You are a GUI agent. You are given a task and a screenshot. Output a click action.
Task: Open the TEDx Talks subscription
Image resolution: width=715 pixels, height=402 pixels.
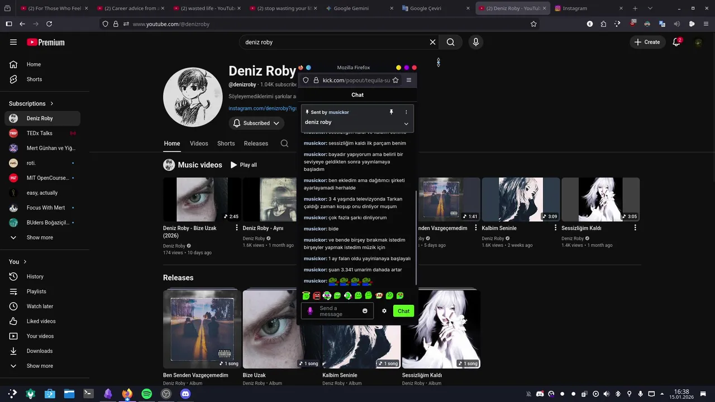pos(42,133)
